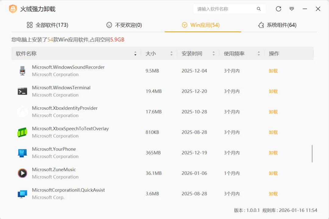
Task: Click the Windows Sound Recorder app icon
Action: coord(22,71)
